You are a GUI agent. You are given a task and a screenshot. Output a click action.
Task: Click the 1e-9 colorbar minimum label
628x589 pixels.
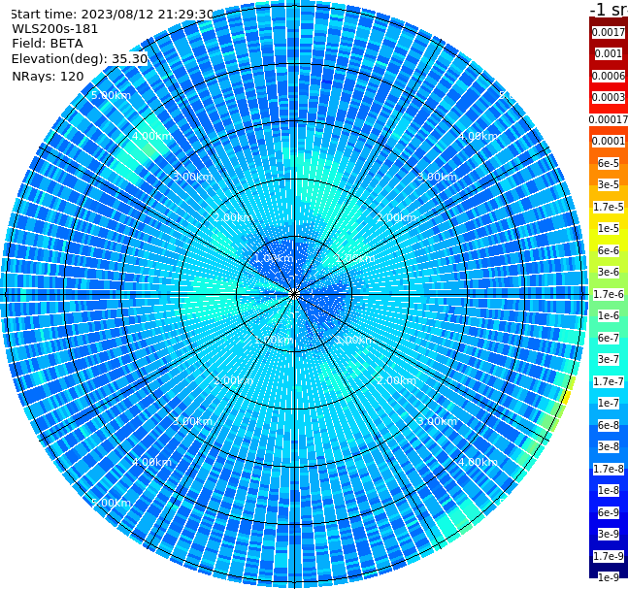[x=609, y=577]
